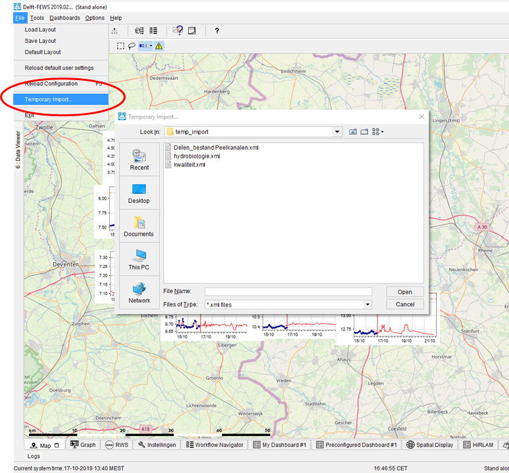Close the Temporary Import dialog
This screenshot has width=509, height=473.
click(422, 116)
